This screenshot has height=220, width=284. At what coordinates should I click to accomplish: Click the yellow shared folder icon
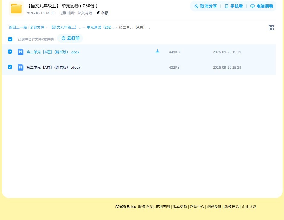pos(16,8)
